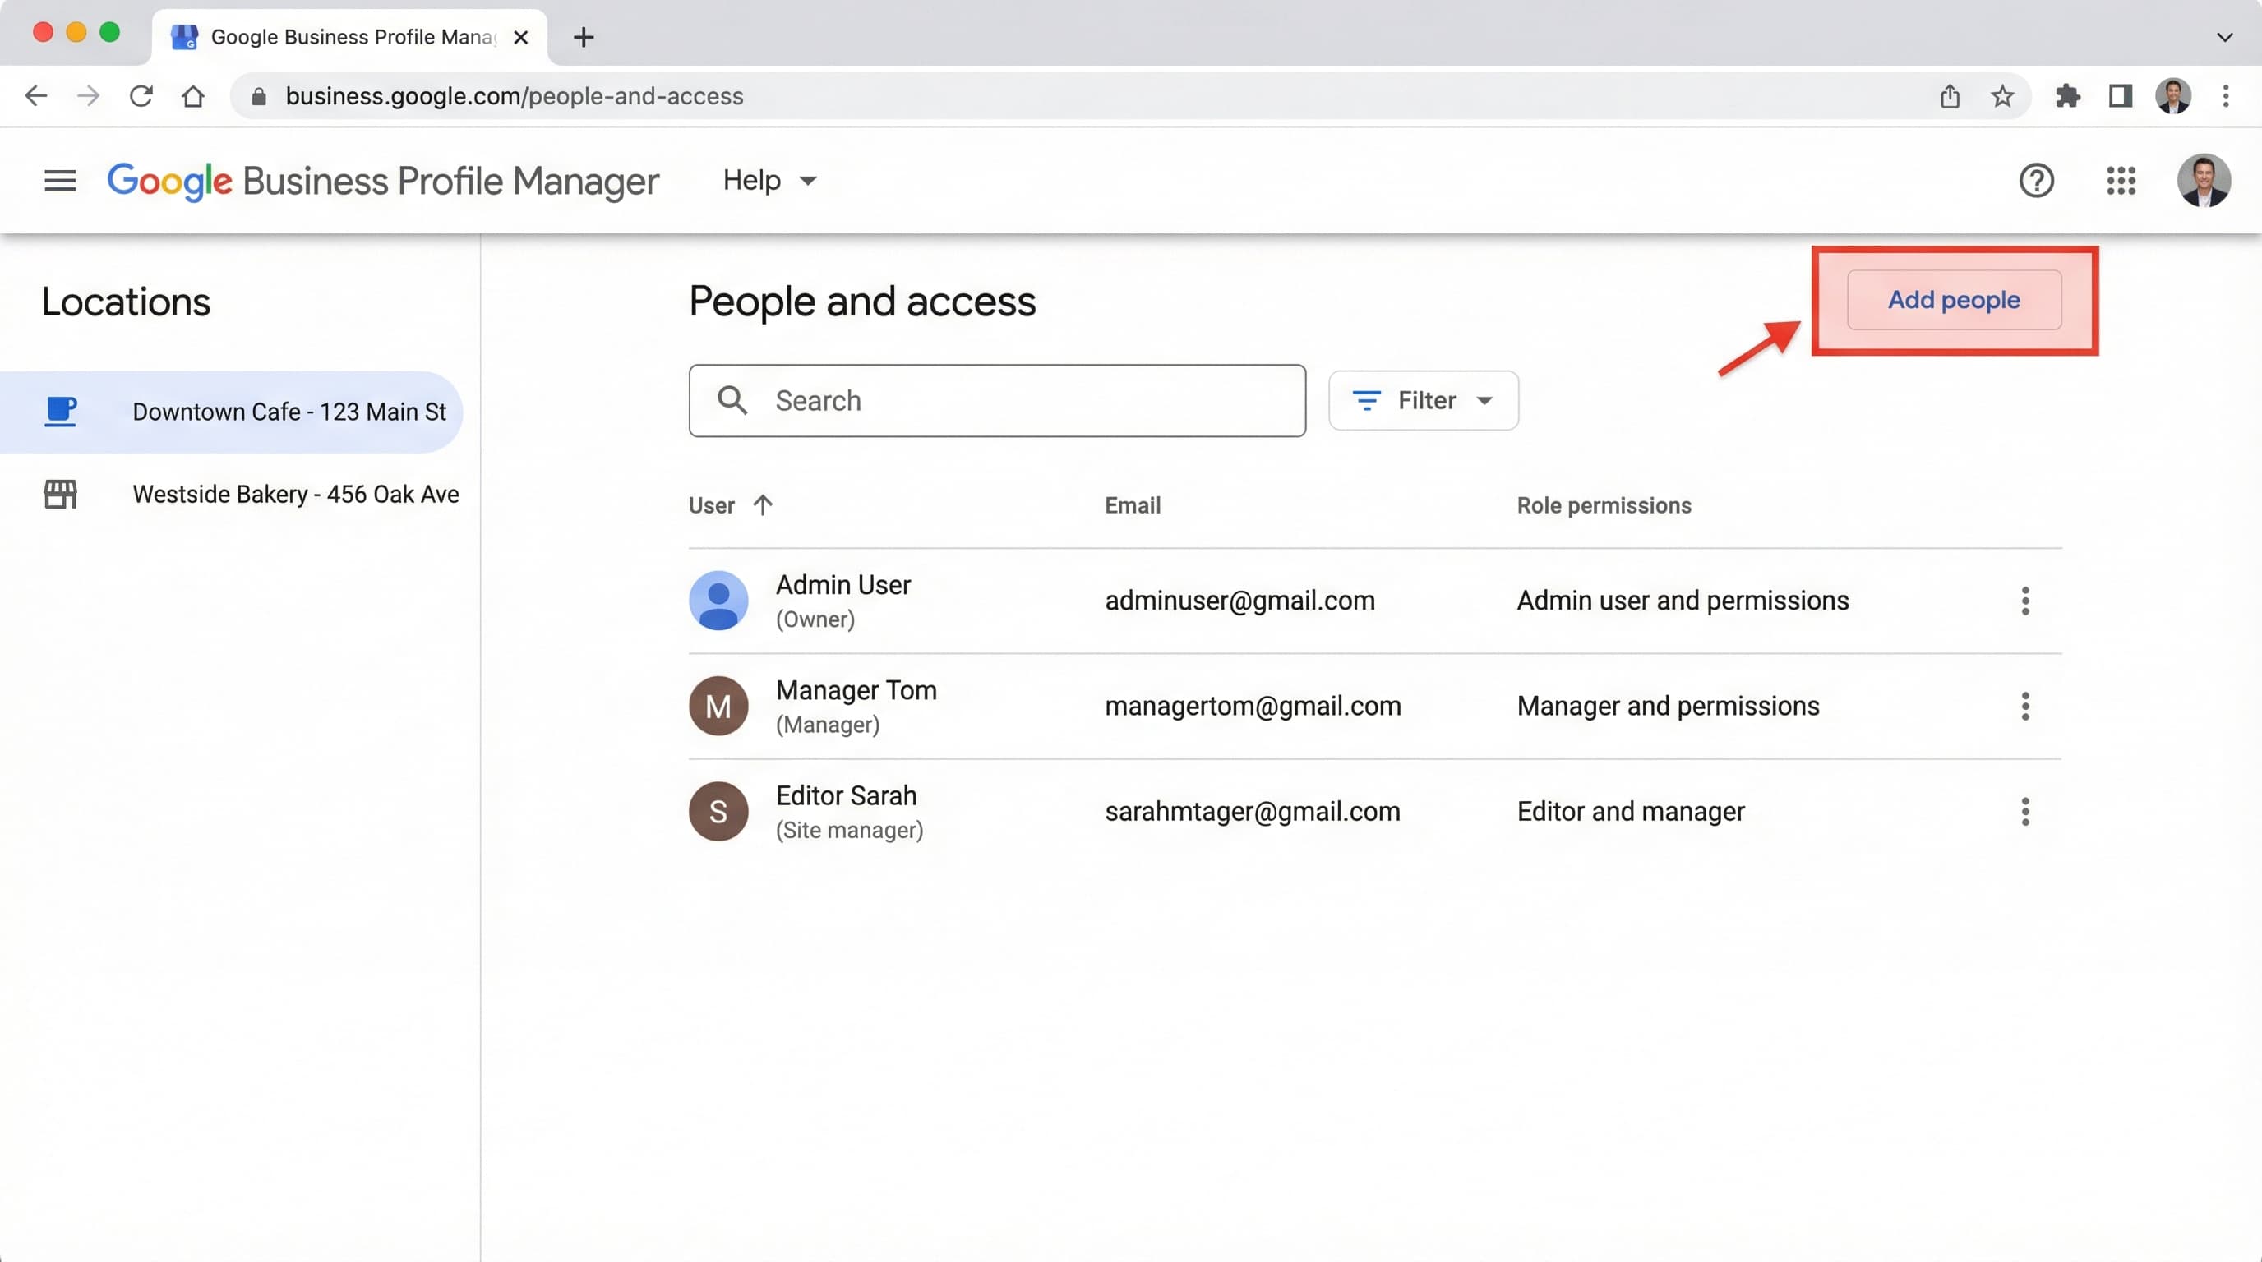Click the Manager Tom avatar M
The height and width of the screenshot is (1262, 2262).
click(x=718, y=707)
